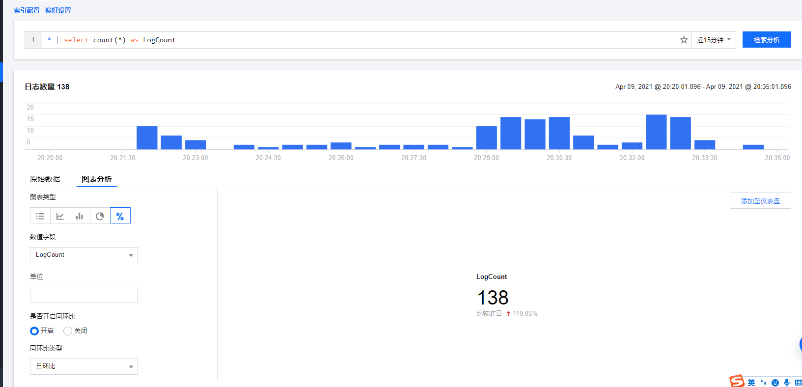
Task: Open the 索引配置 link
Action: coord(27,10)
